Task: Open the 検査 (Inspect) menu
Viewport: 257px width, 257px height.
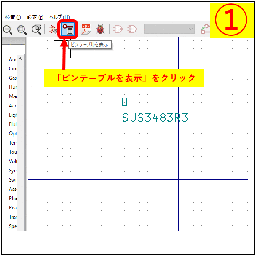Action: coord(13,17)
